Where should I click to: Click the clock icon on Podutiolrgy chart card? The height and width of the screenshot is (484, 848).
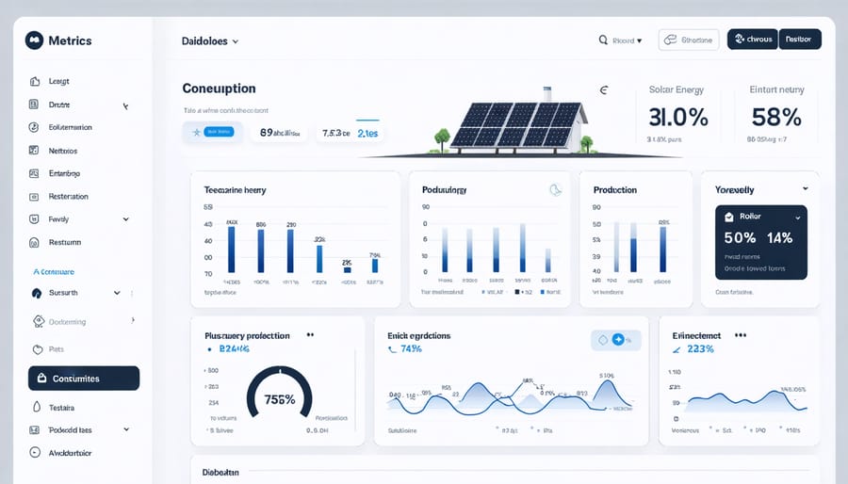[x=555, y=189]
